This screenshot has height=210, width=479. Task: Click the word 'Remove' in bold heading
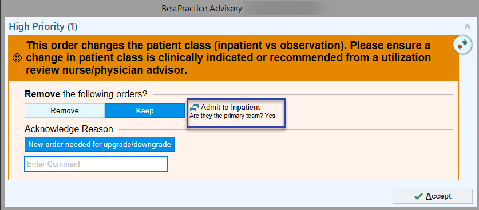click(42, 94)
